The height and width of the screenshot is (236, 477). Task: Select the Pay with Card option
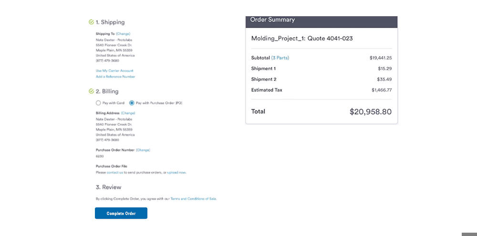tap(98, 103)
